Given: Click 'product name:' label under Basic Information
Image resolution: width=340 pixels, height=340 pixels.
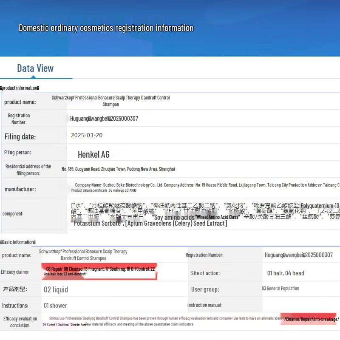Looking at the screenshot, I should pyautogui.click(x=17, y=255).
